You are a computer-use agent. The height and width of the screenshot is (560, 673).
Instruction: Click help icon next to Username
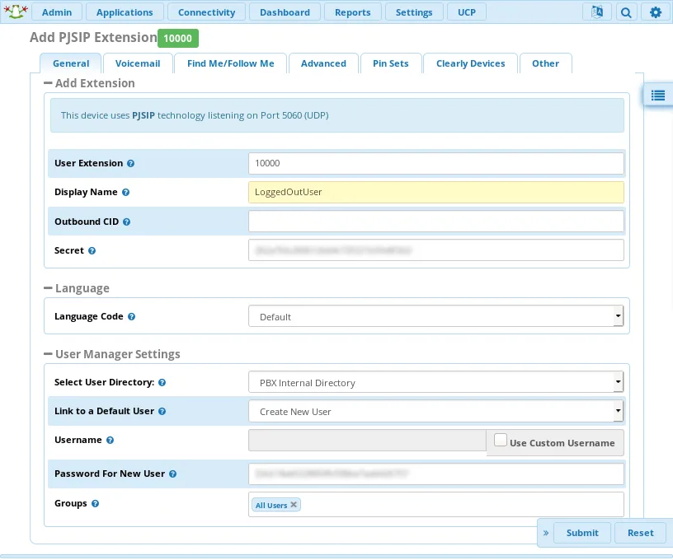(110, 440)
